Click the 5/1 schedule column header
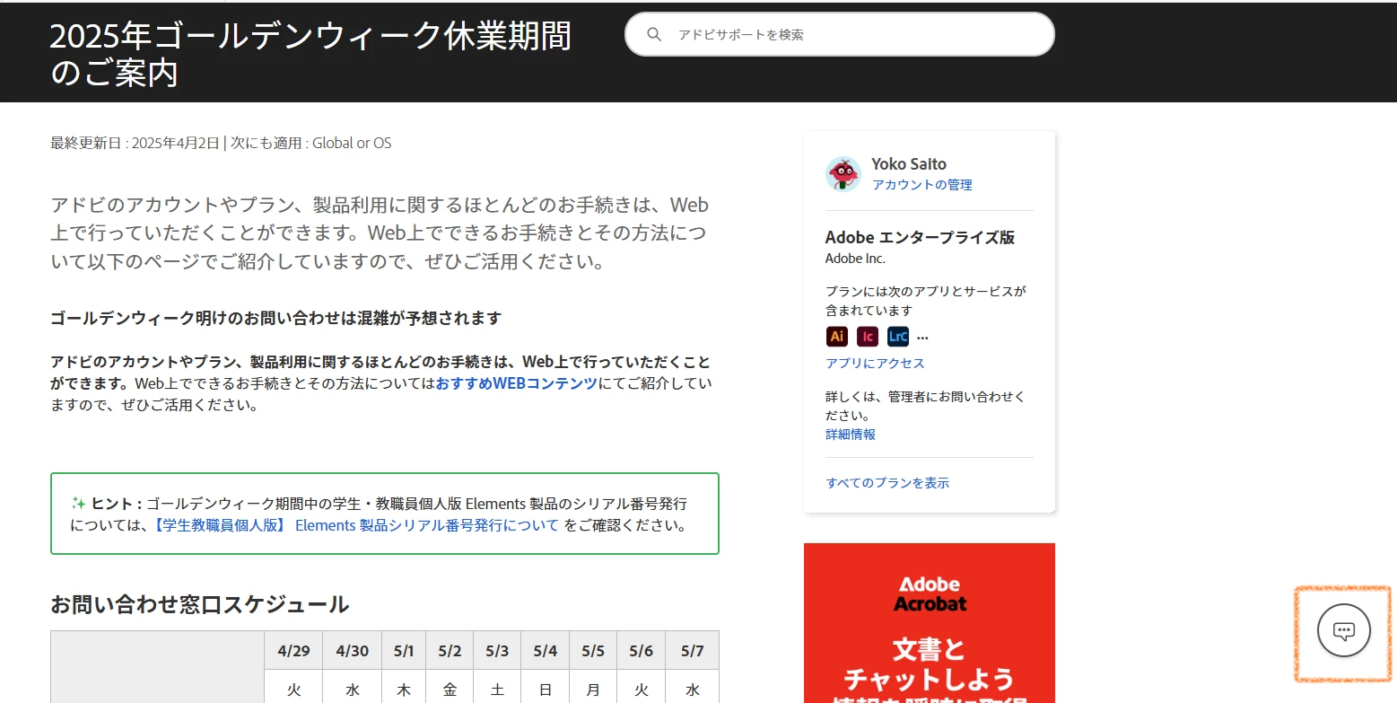Screen dimensions: 1397x703 point(404,650)
